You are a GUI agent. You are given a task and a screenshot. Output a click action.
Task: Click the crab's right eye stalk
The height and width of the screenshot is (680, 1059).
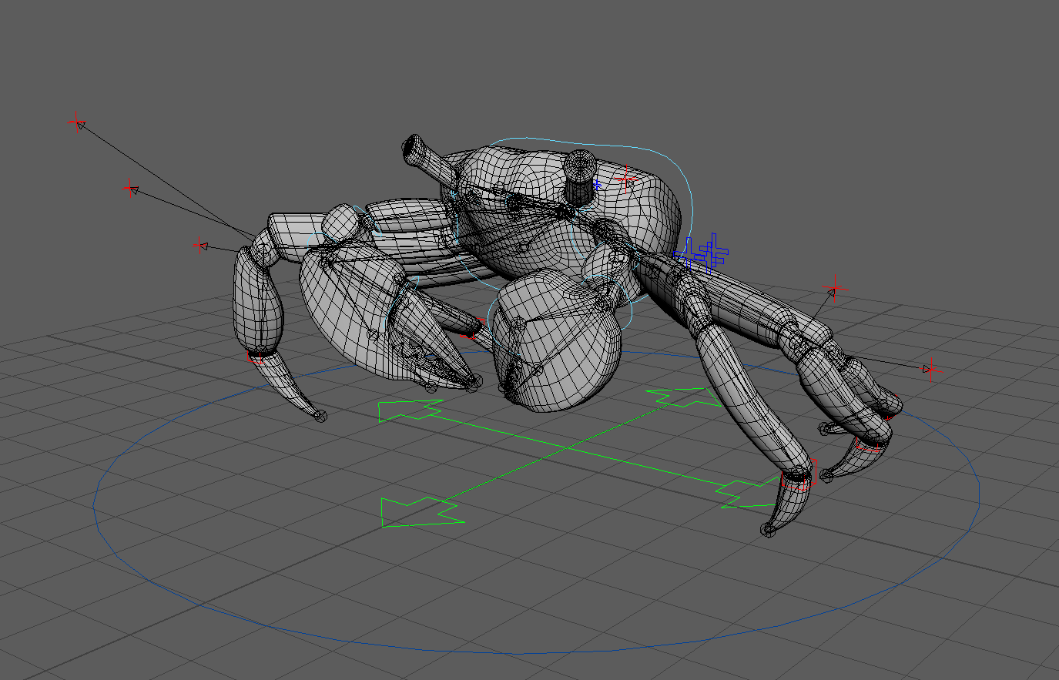(x=579, y=178)
